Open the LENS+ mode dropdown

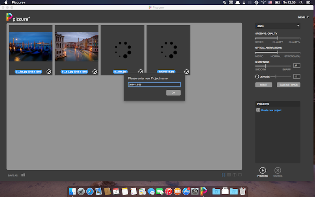coord(278,26)
